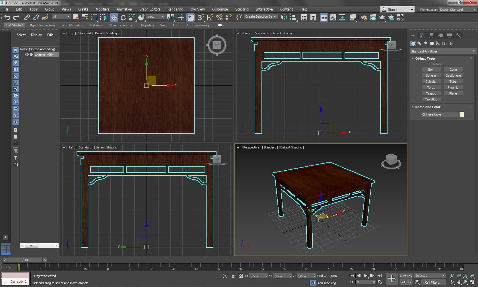Open the Modify panel tab icon
478x287 pixels.
coord(422,35)
